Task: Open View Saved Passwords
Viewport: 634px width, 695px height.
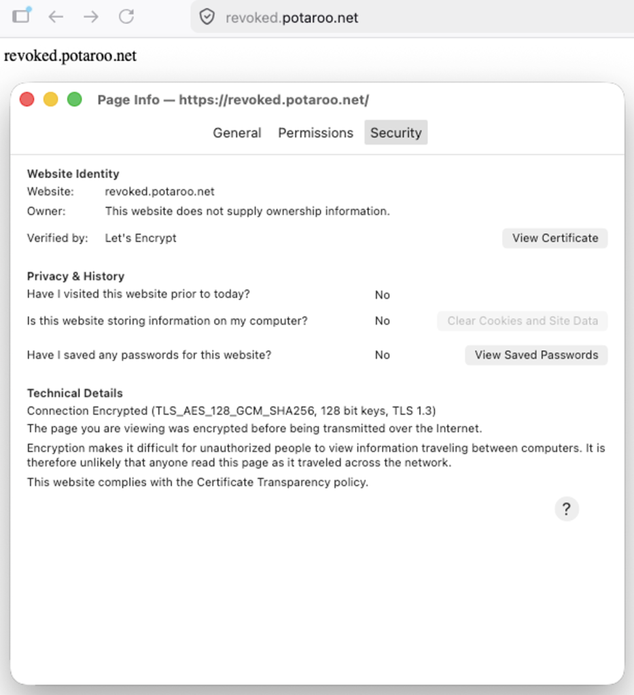Action: [x=535, y=355]
